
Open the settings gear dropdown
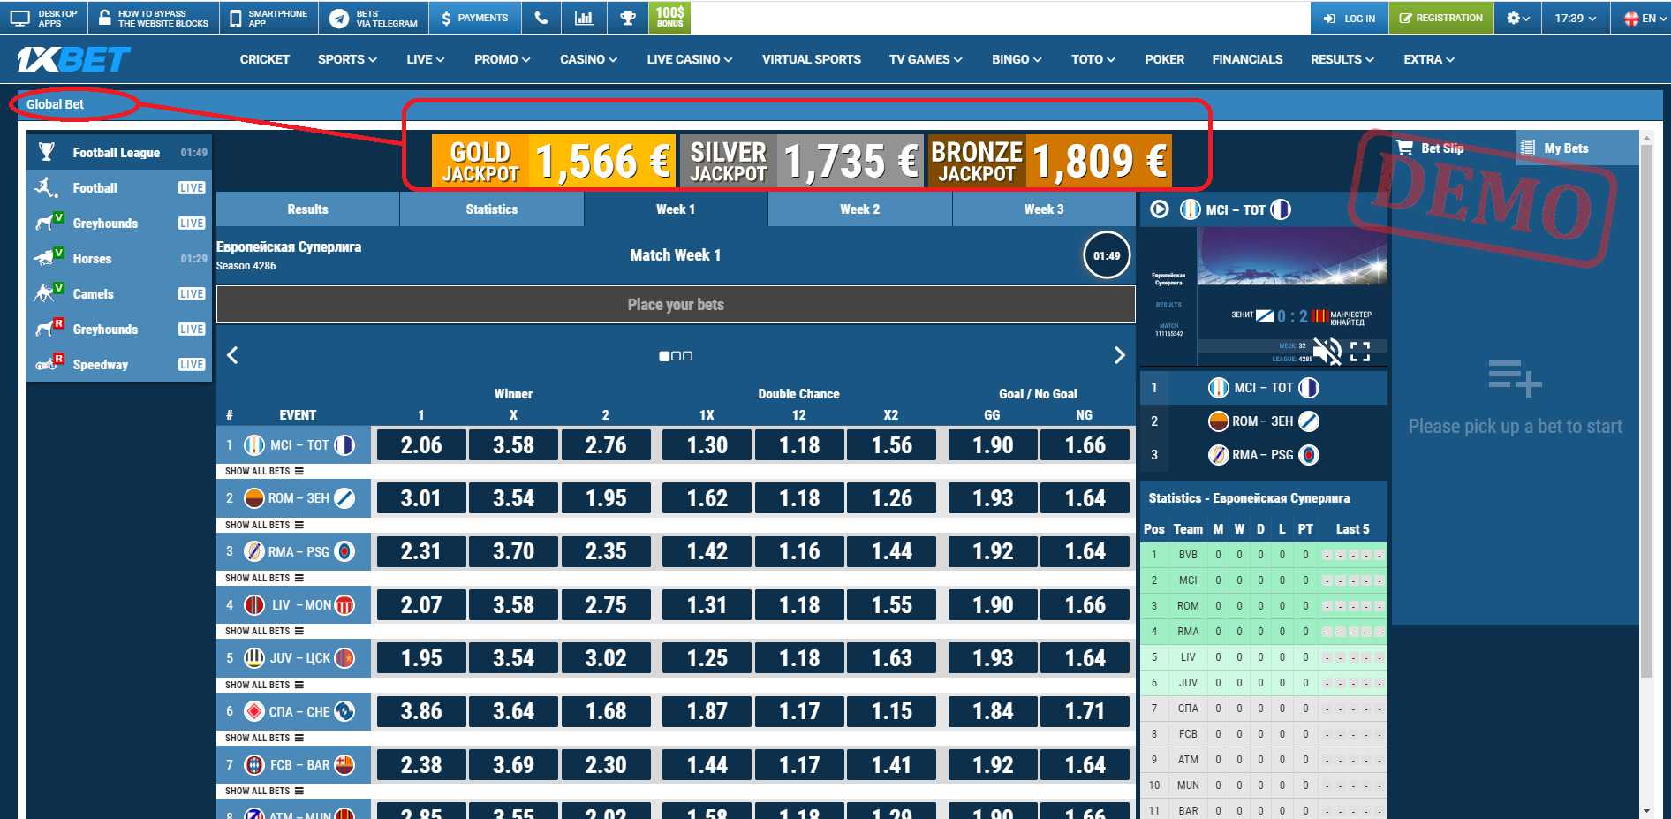click(1518, 18)
